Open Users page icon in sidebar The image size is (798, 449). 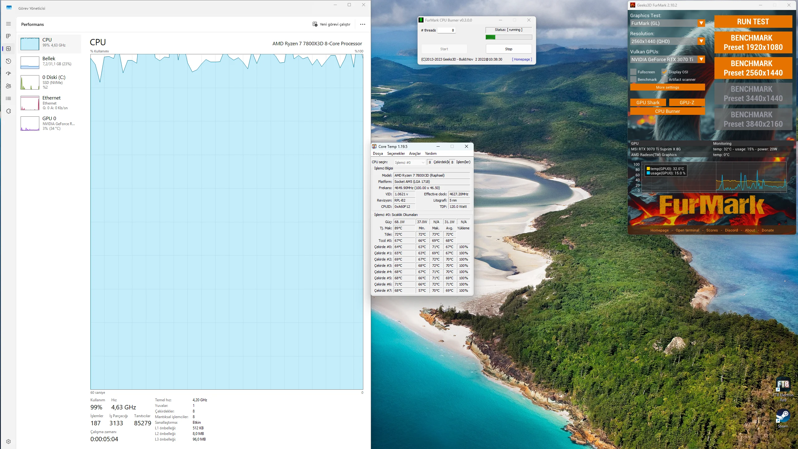pos(8,86)
